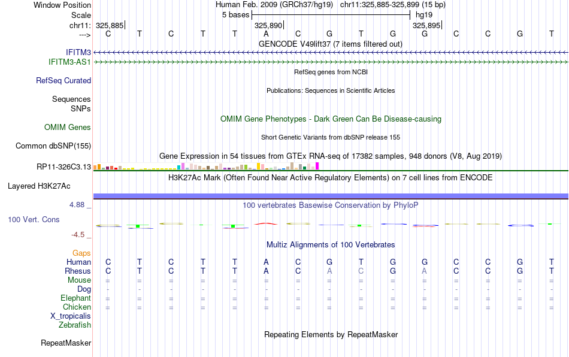Click the hg19 scale label

pos(424,15)
